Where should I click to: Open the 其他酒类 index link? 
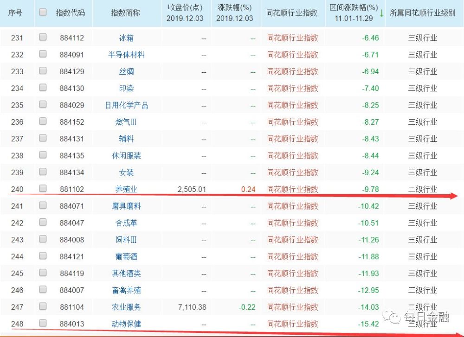coord(126,273)
